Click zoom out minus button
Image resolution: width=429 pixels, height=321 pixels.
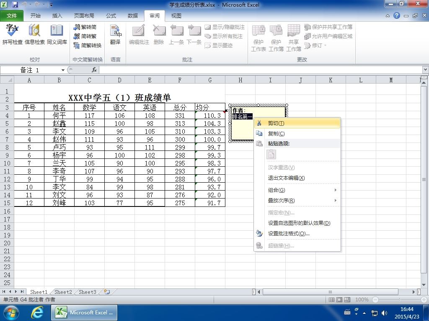coord(375,299)
